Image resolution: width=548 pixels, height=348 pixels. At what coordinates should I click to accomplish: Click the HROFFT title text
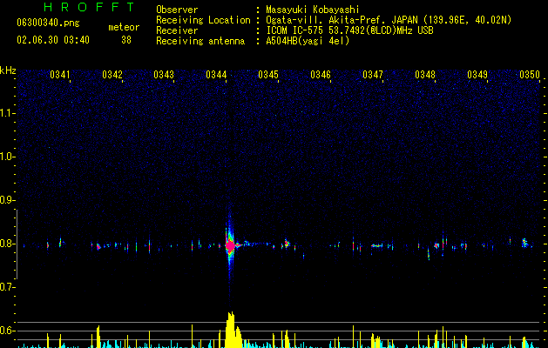point(89,7)
